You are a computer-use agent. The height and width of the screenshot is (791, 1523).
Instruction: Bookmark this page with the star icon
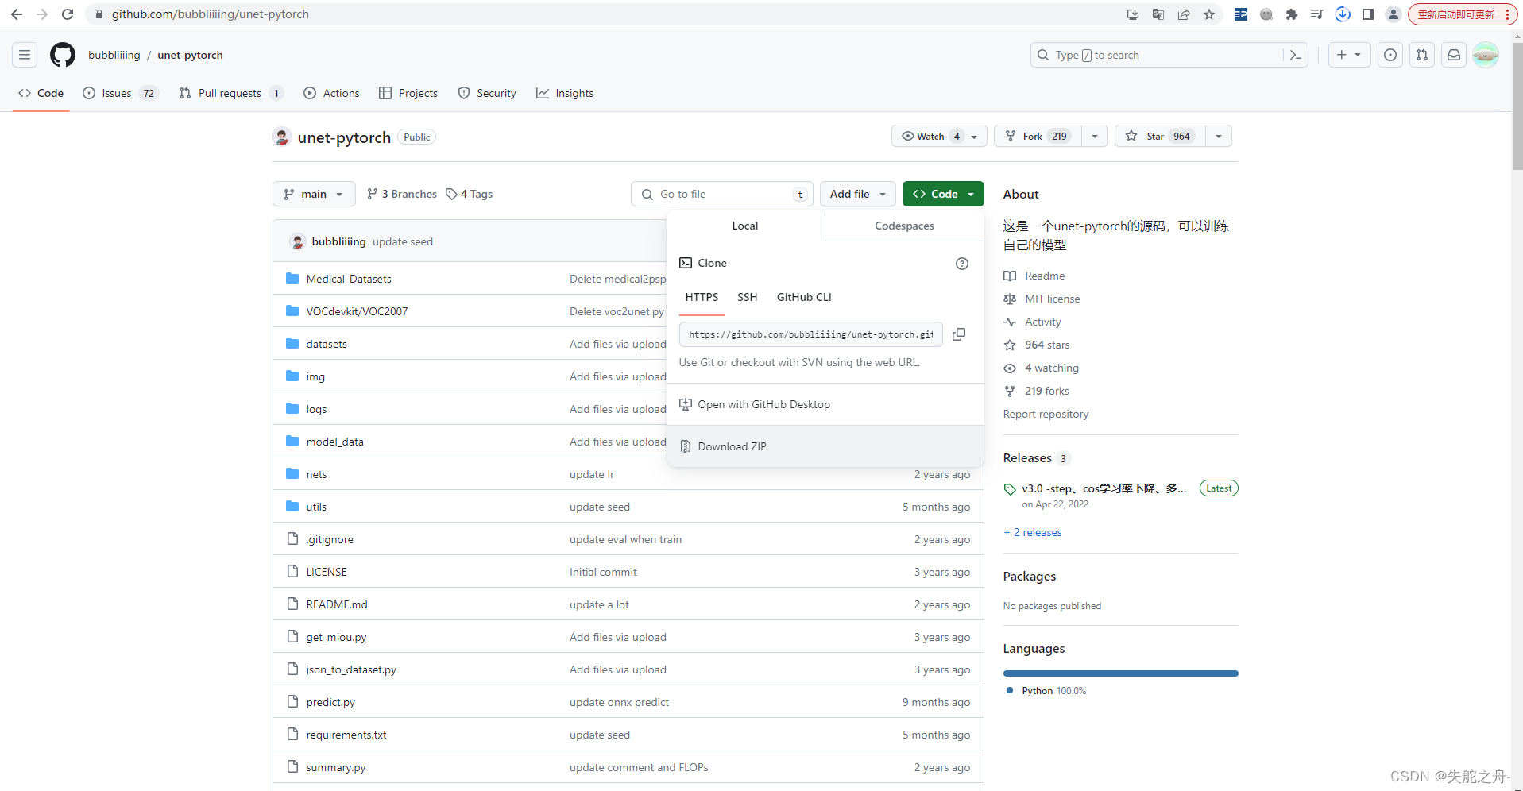[1209, 14]
